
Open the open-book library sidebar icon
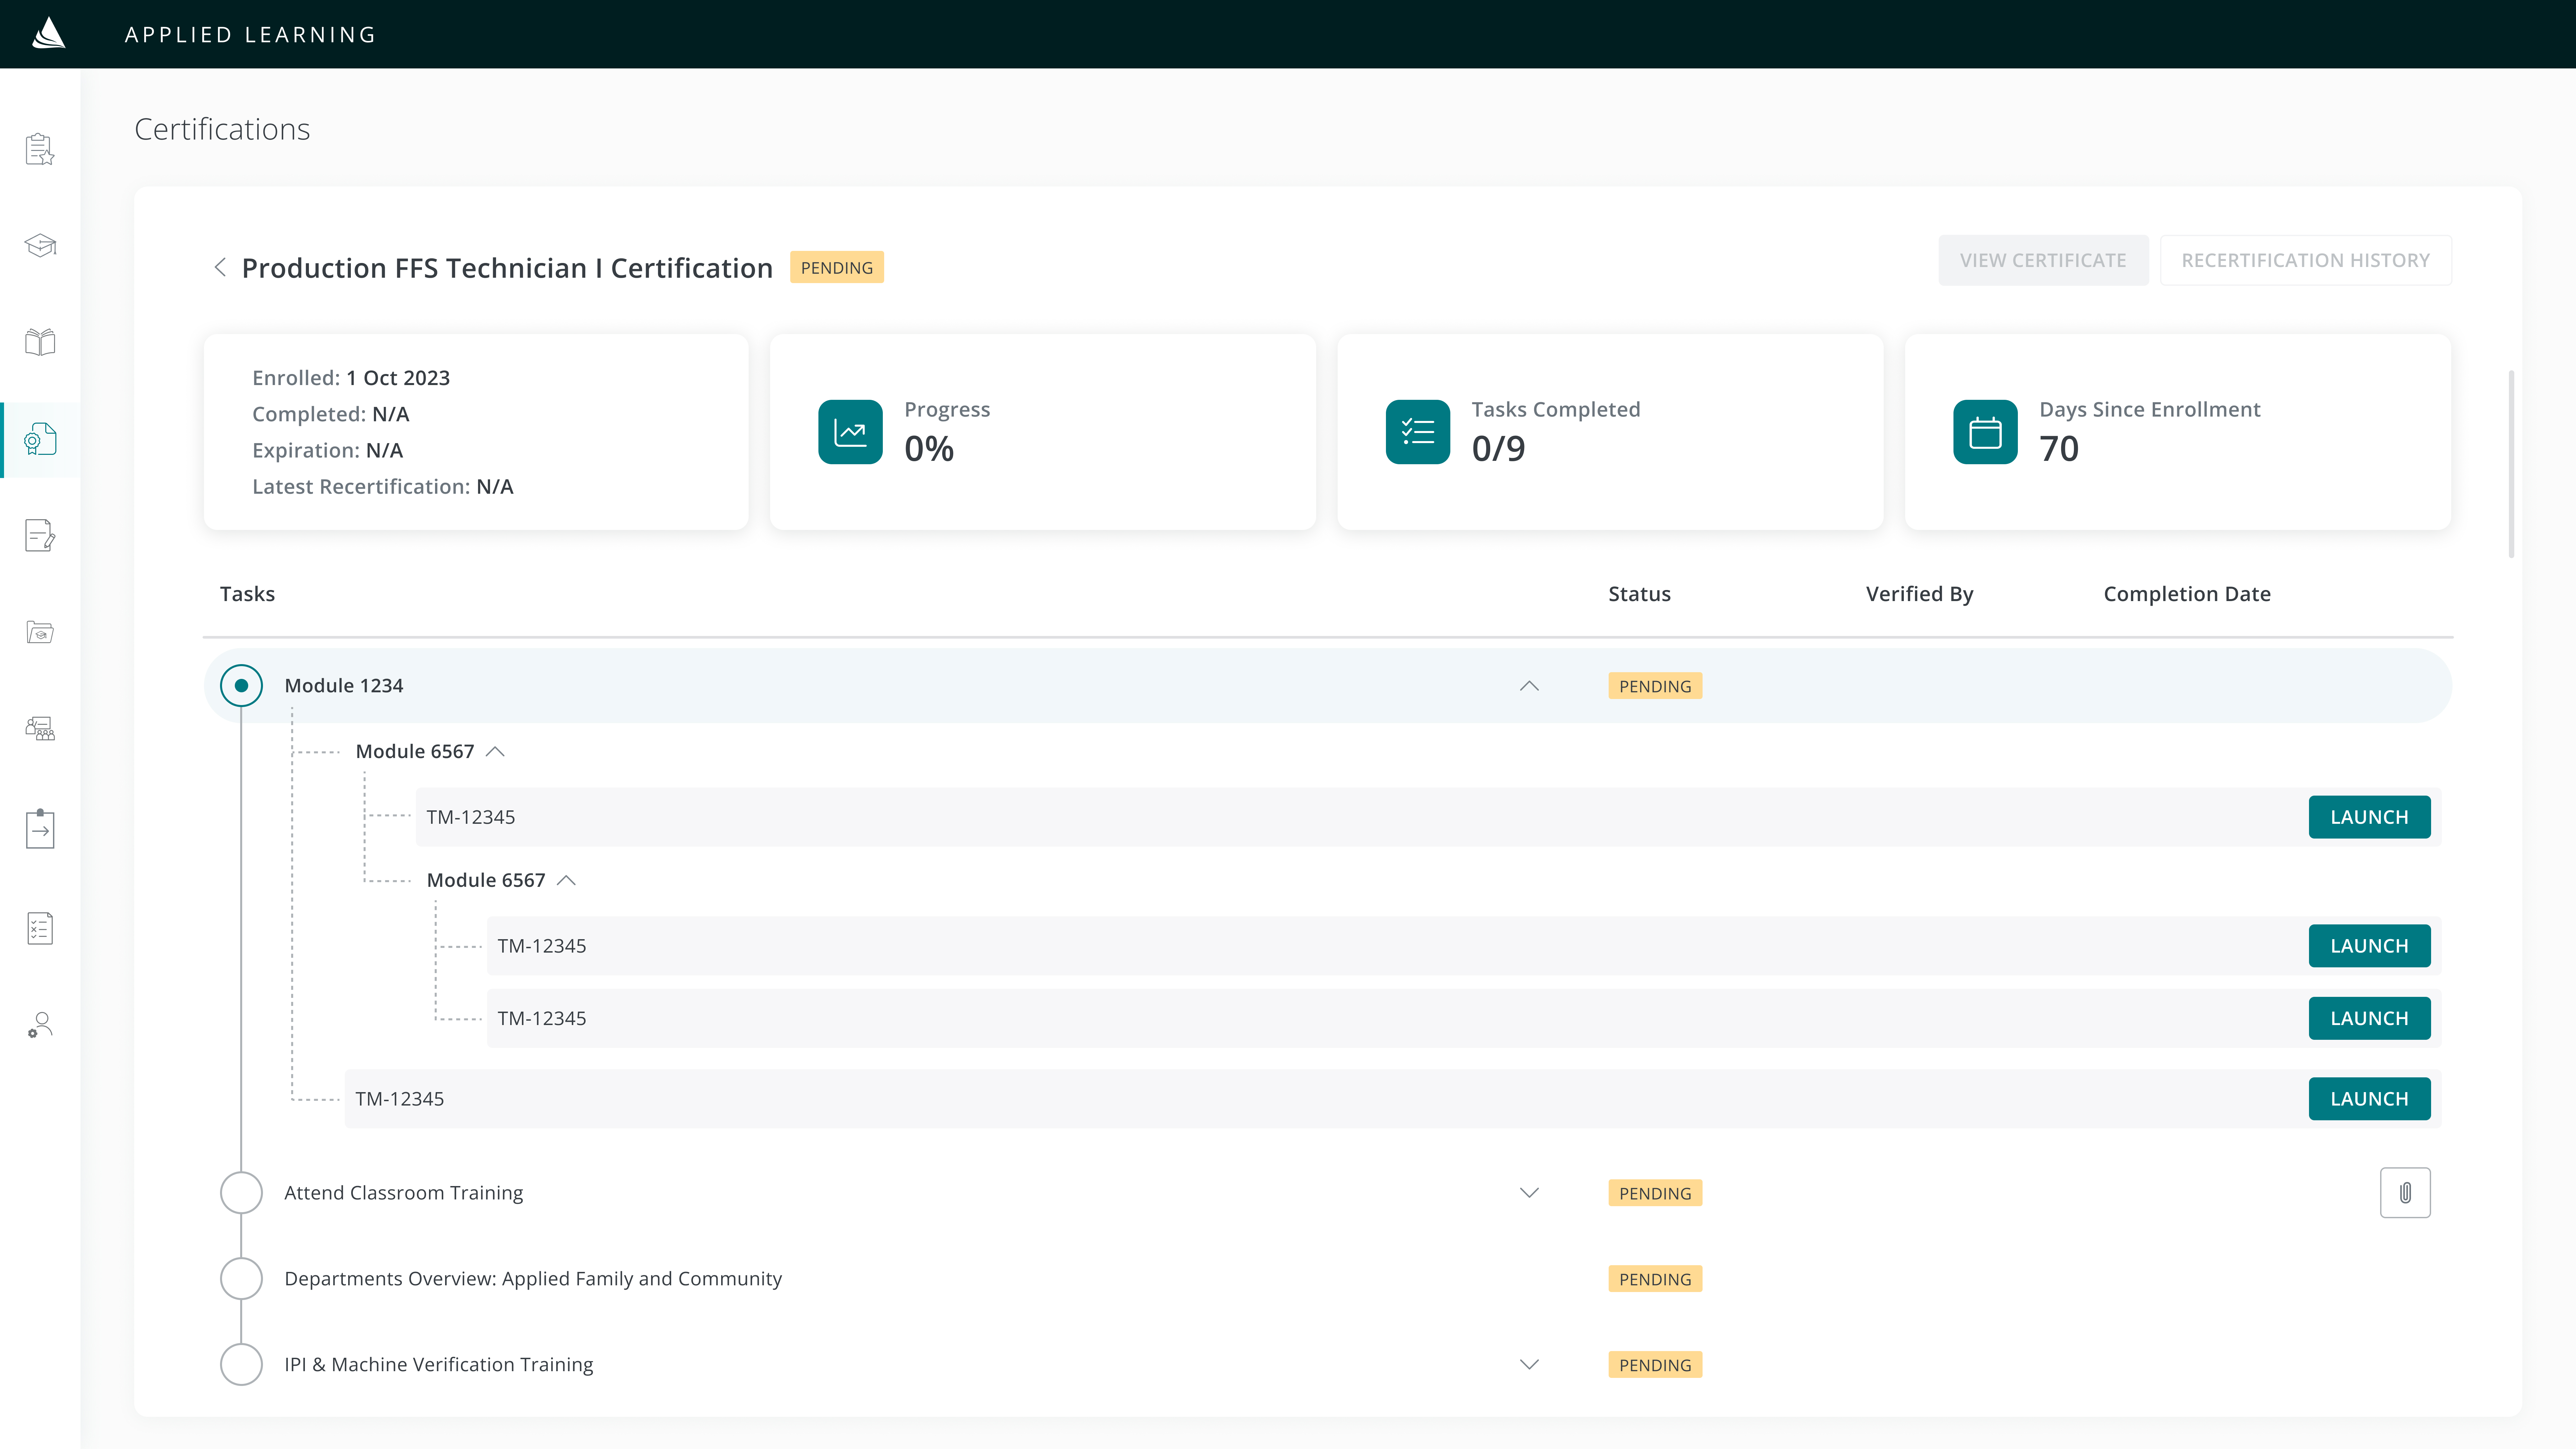[40, 342]
